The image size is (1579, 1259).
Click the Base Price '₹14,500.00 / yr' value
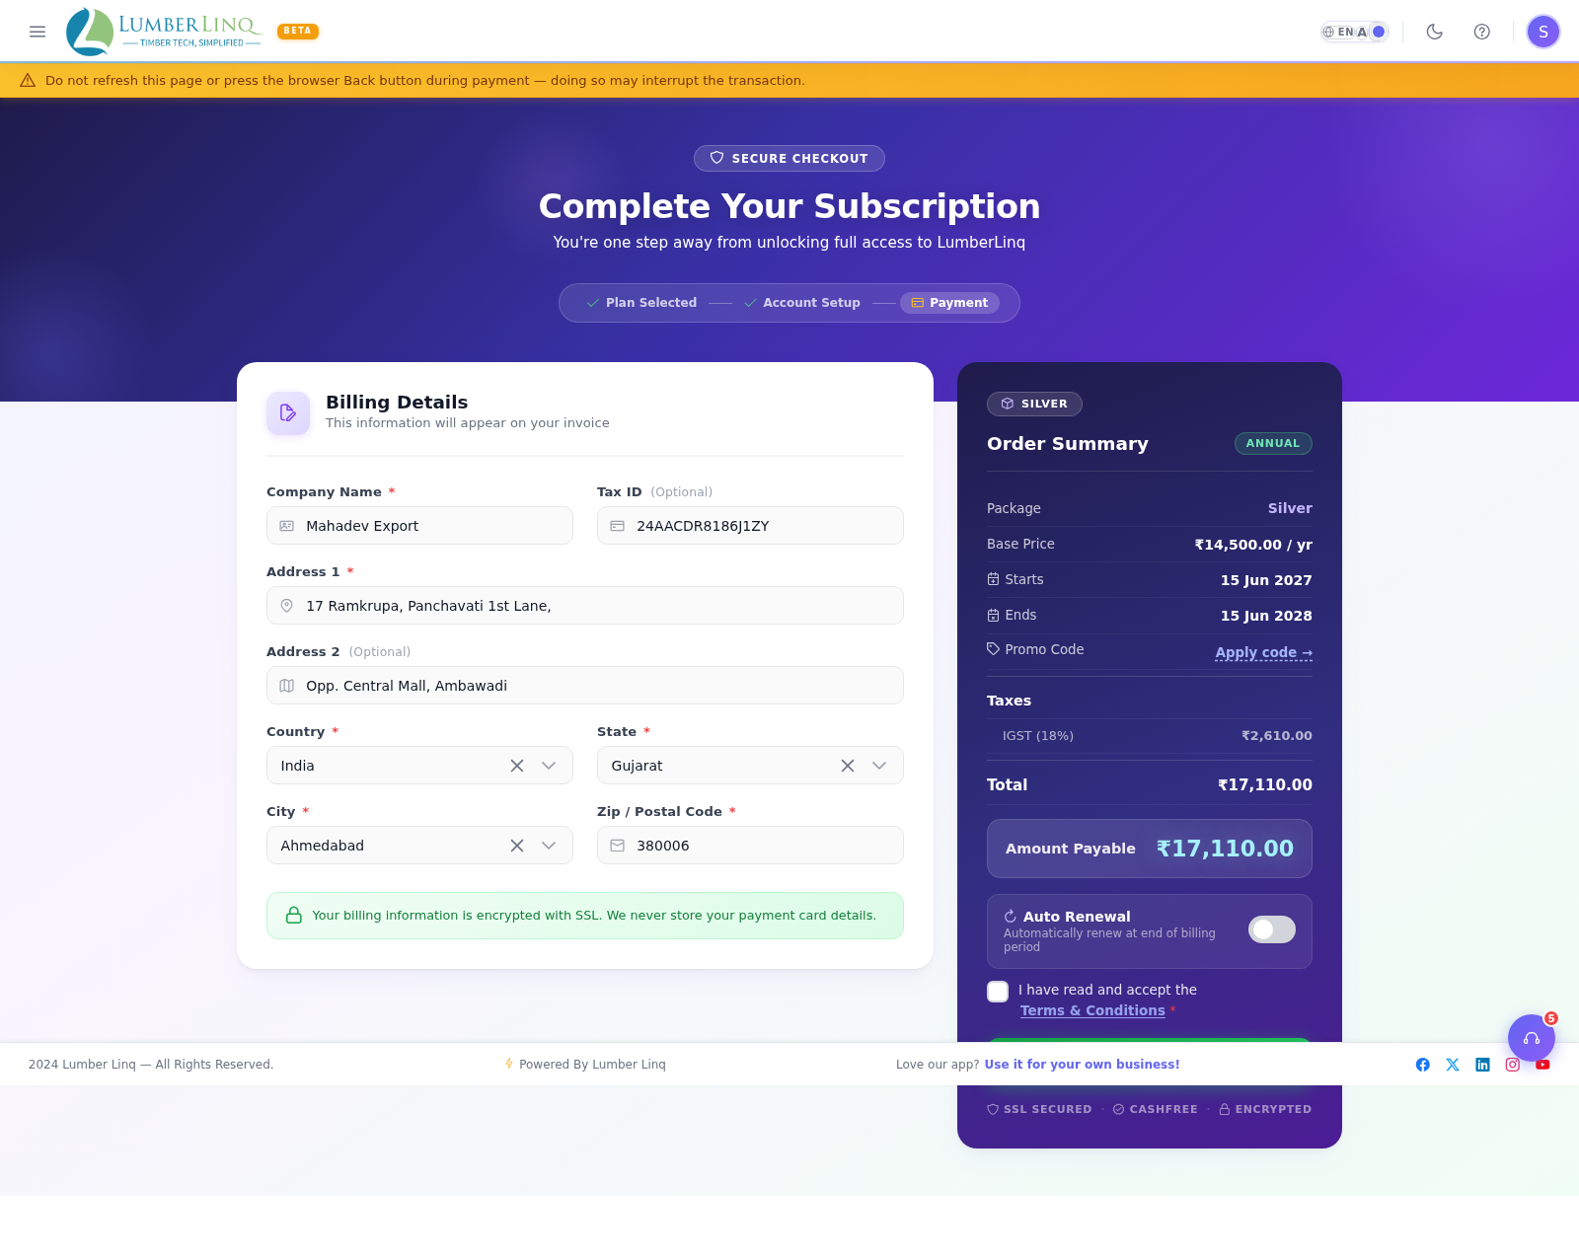(1253, 545)
